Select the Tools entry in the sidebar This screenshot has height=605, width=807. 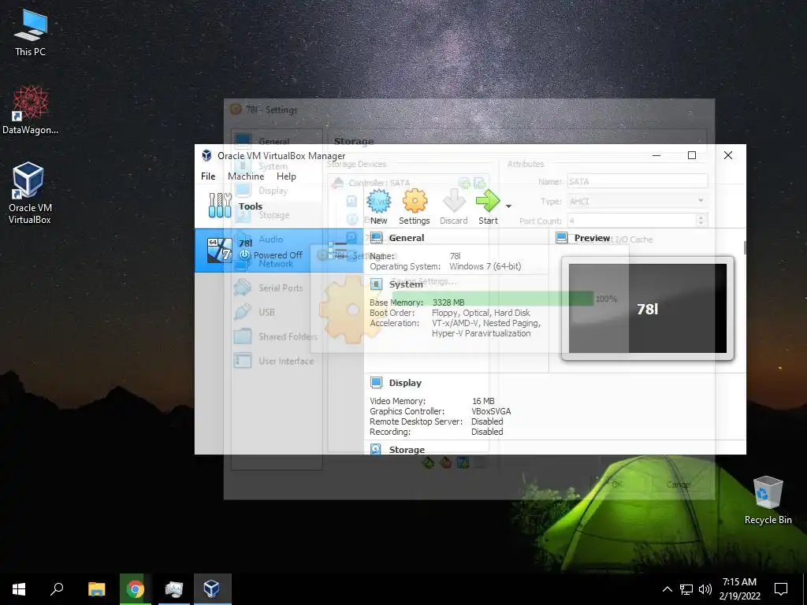pos(279,206)
